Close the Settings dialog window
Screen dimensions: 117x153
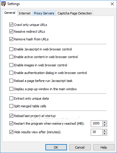point(112,4)
